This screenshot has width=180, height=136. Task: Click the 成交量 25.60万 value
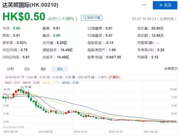point(157,28)
